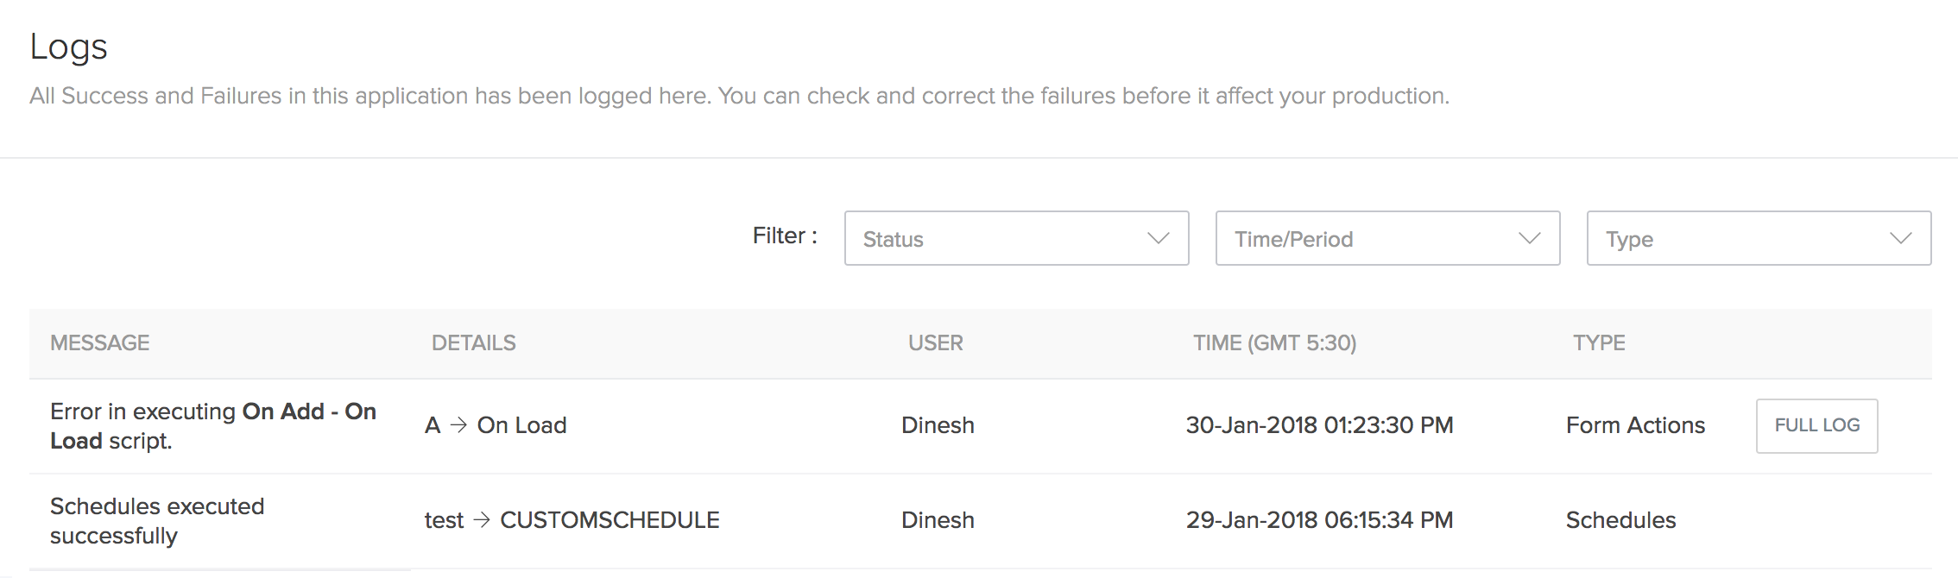The width and height of the screenshot is (1958, 578).
Task: Open FULL LOG for the Form Actions error
Action: (x=1816, y=425)
